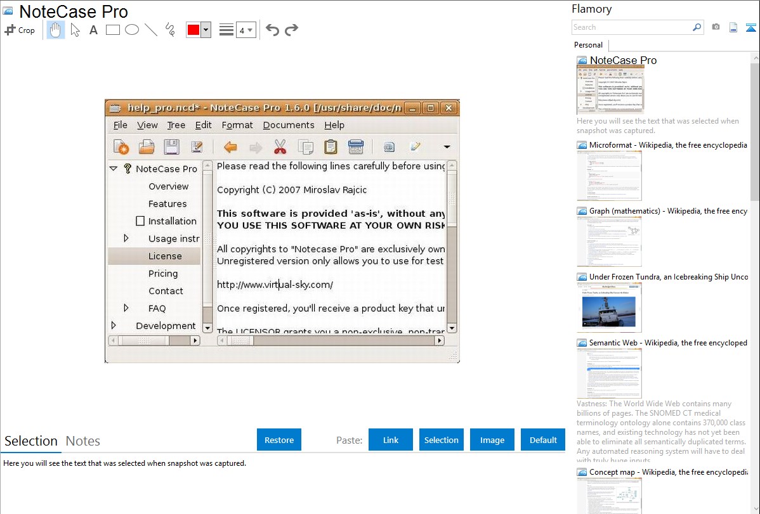This screenshot has width=760, height=514.
Task: Select the Crop tool
Action: point(20,30)
